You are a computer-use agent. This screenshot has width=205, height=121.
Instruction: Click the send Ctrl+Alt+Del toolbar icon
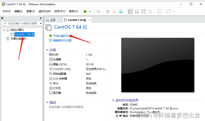click(x=98, y=12)
